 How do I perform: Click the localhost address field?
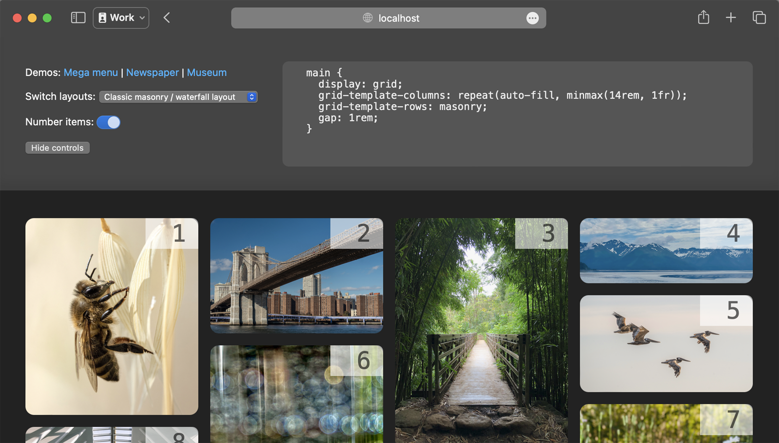click(x=398, y=18)
